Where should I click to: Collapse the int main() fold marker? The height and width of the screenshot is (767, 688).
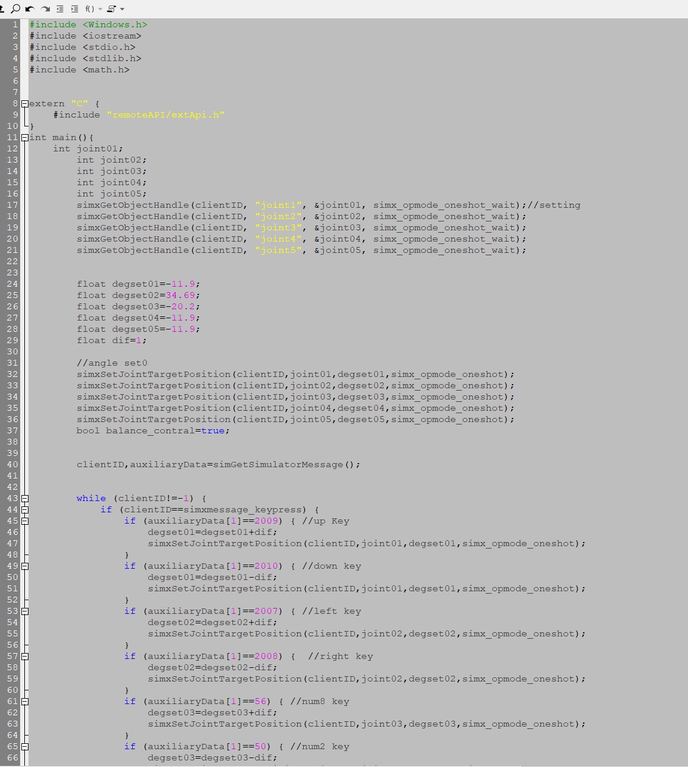pos(24,137)
